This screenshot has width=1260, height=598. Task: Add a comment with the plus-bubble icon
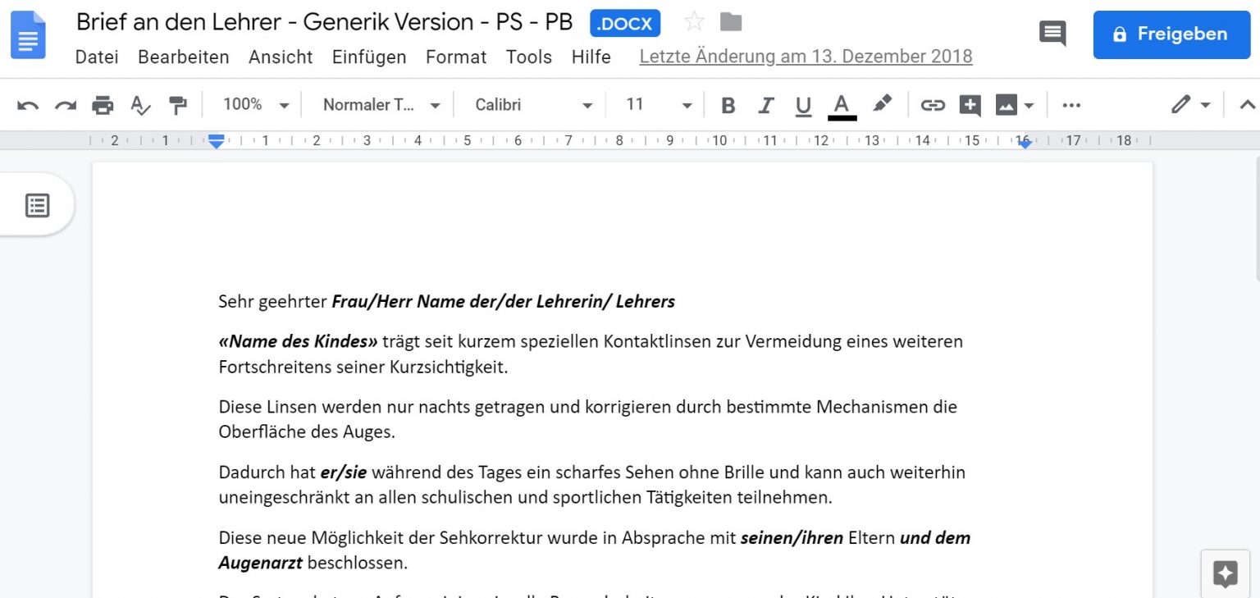[x=970, y=105]
